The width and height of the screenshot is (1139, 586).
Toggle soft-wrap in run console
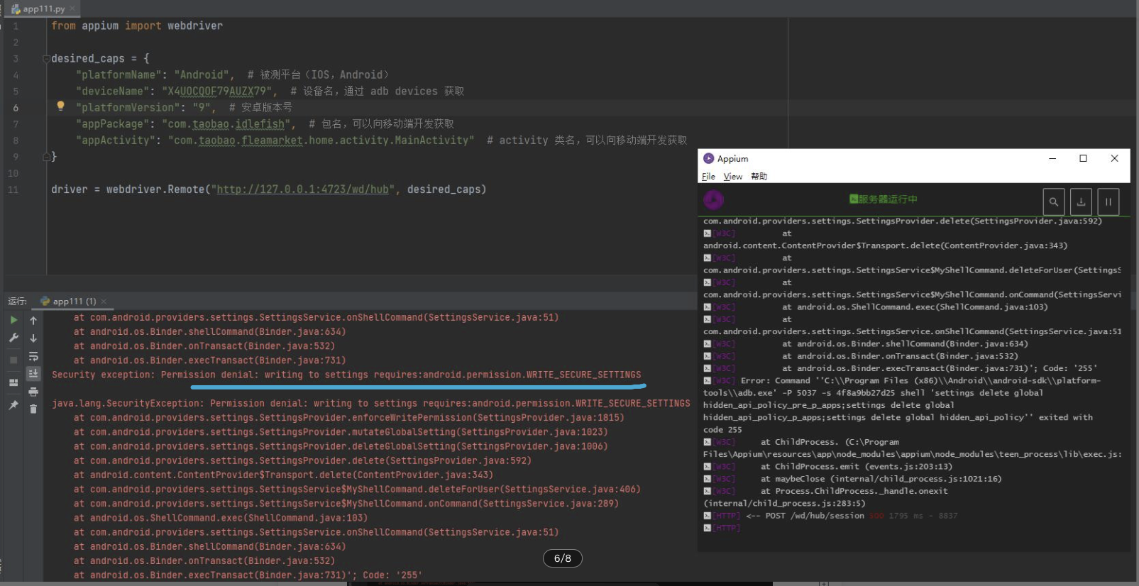[x=33, y=356]
